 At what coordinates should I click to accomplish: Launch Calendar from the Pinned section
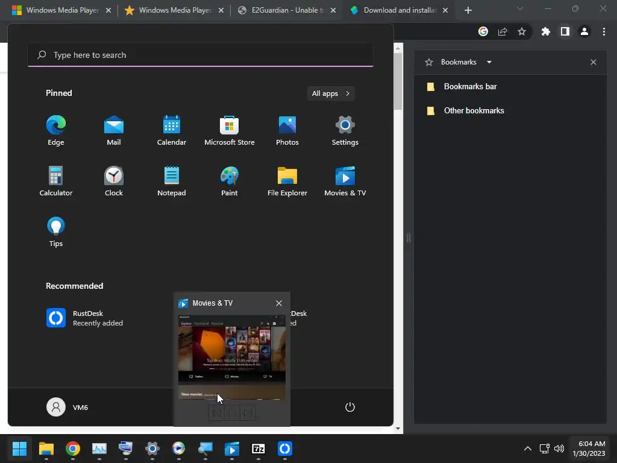tap(172, 131)
